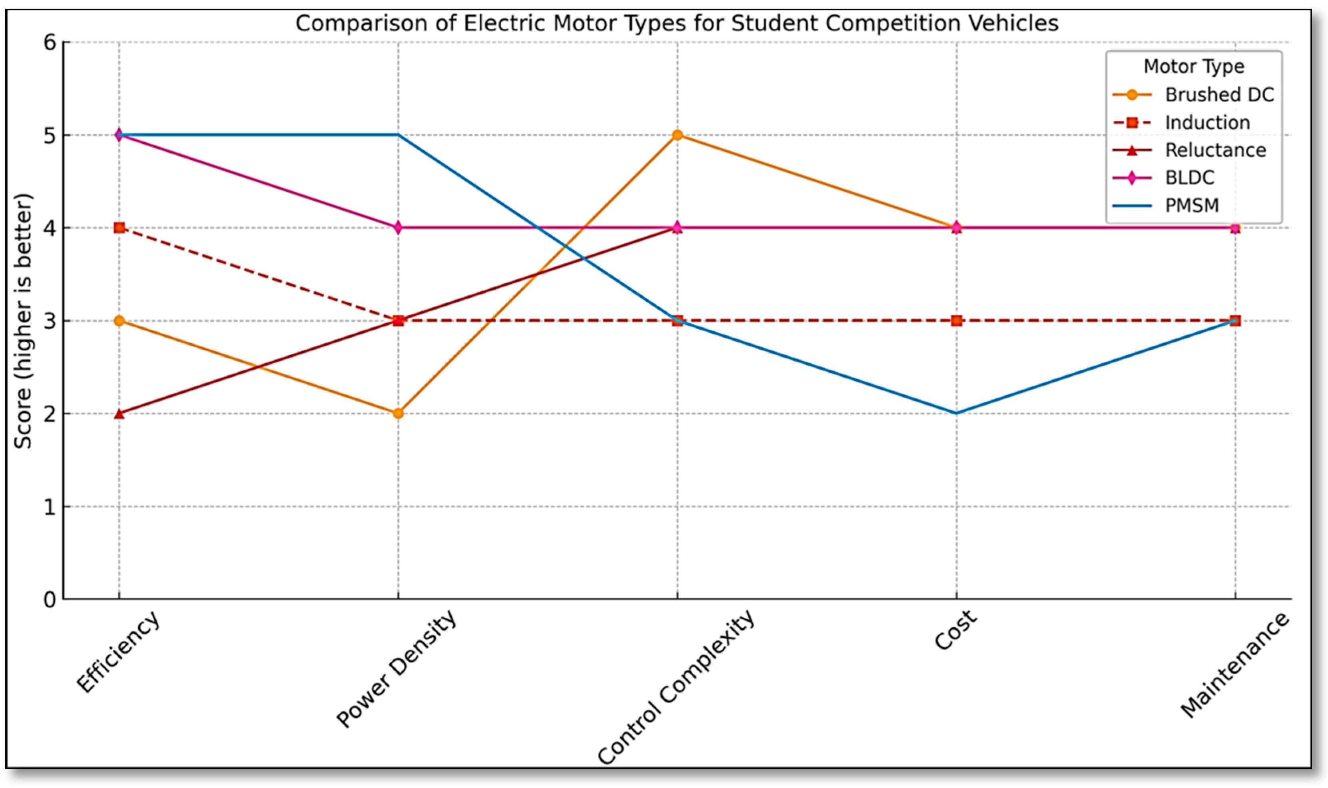Click the Brushed DC legend marker
This screenshot has height=788, width=1328.
1132,95
